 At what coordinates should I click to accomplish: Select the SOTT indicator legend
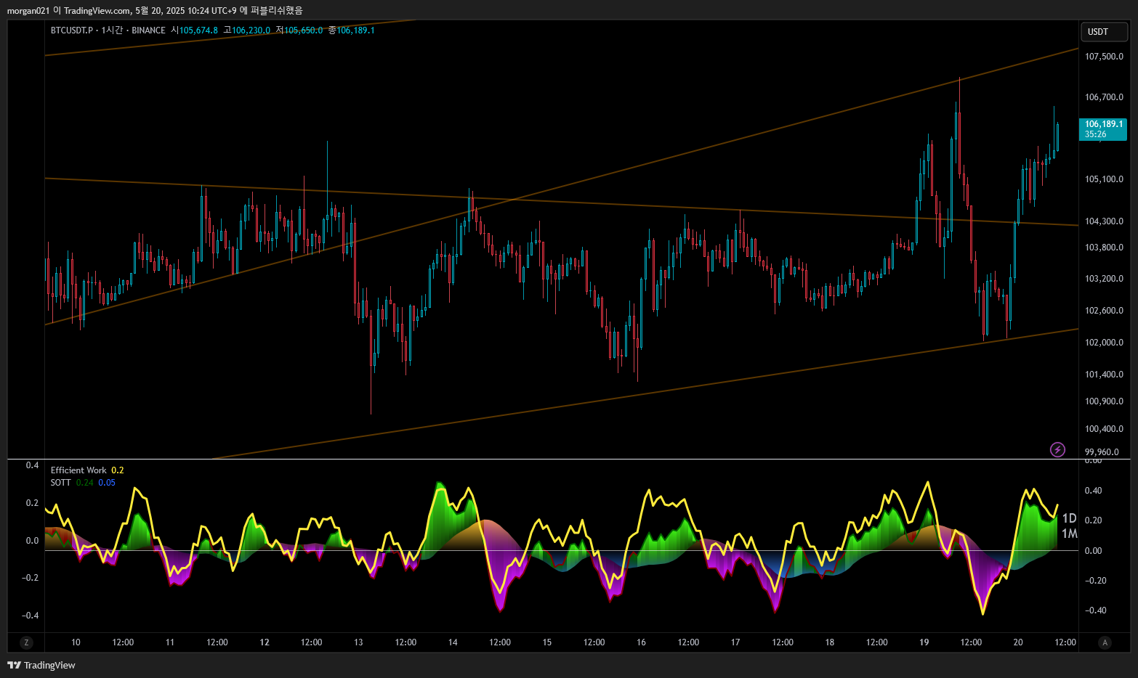pos(61,483)
